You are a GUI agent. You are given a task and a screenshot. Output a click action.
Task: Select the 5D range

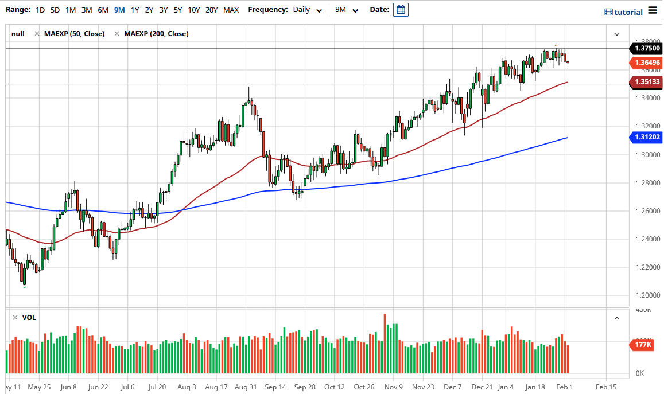[55, 10]
